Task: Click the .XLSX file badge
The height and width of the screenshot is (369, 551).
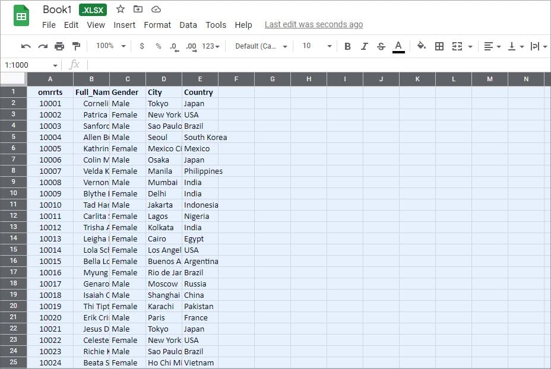Action: [x=93, y=10]
